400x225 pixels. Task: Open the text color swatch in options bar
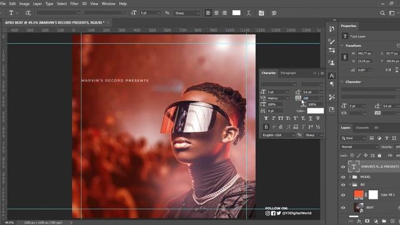coord(236,12)
